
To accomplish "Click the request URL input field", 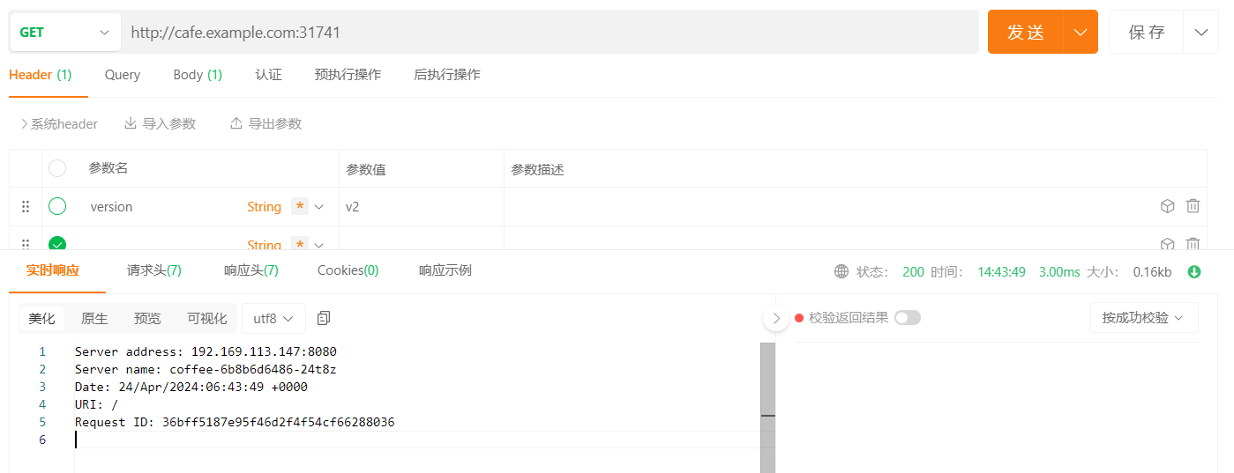I will (x=547, y=33).
